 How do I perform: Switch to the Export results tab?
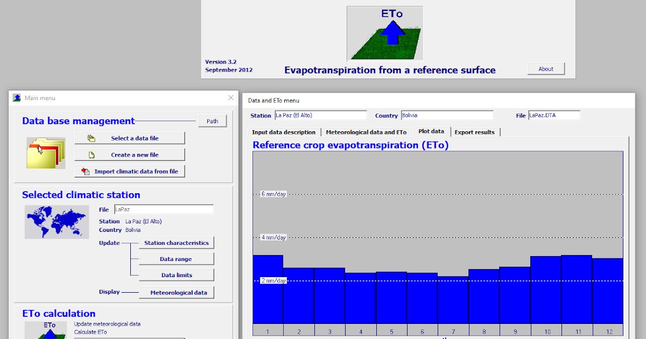(474, 132)
